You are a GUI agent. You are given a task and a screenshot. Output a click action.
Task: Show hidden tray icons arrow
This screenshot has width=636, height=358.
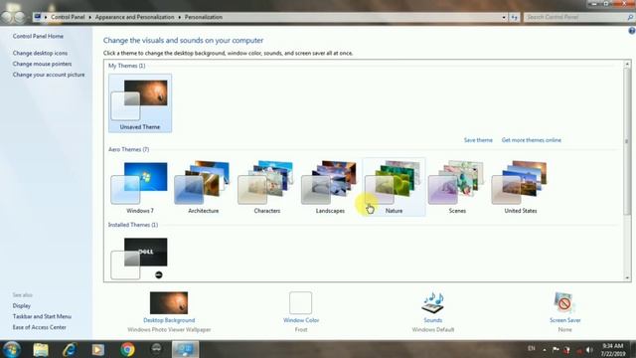pyautogui.click(x=544, y=349)
